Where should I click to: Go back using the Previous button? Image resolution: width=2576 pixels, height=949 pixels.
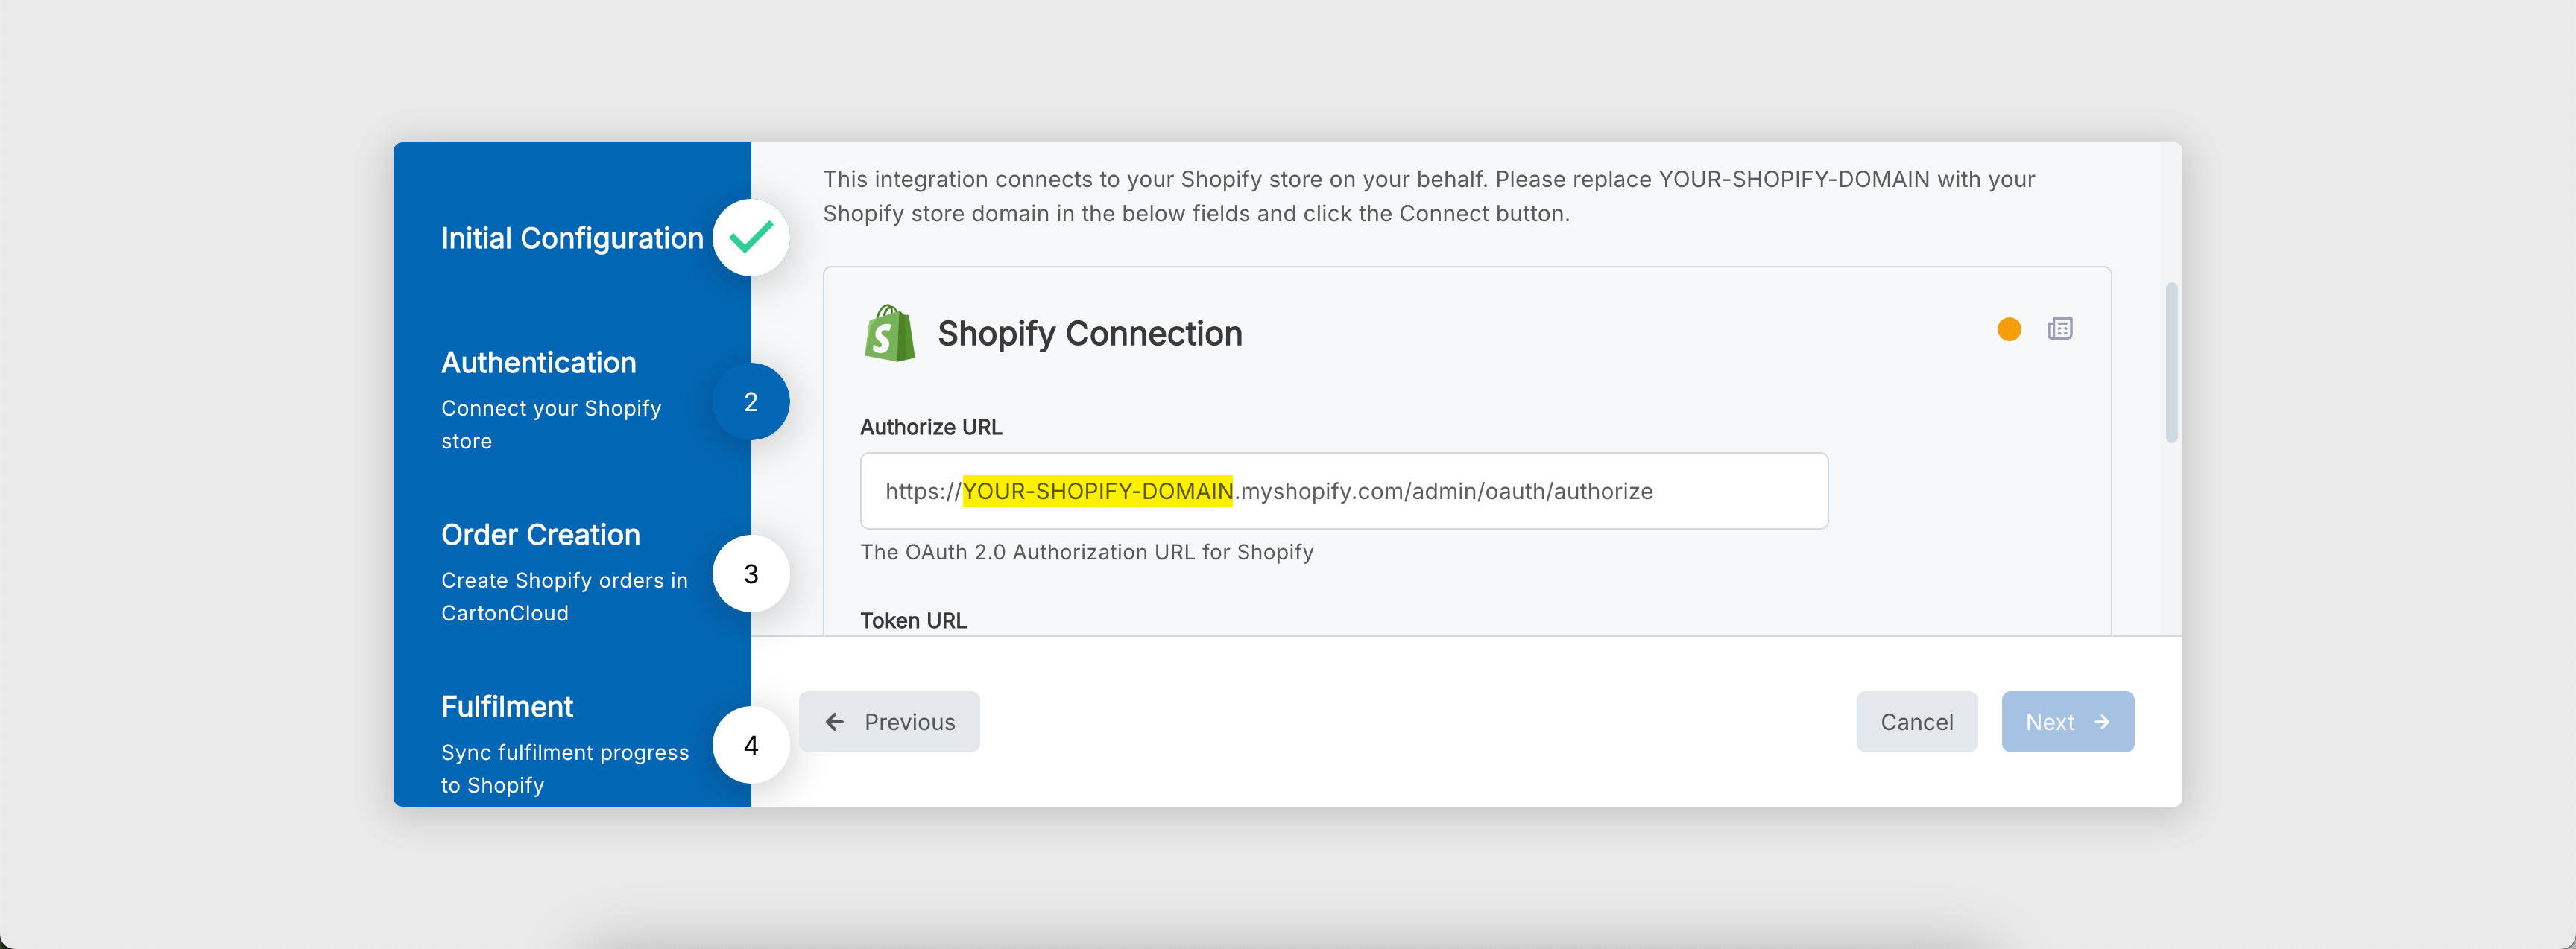(889, 721)
